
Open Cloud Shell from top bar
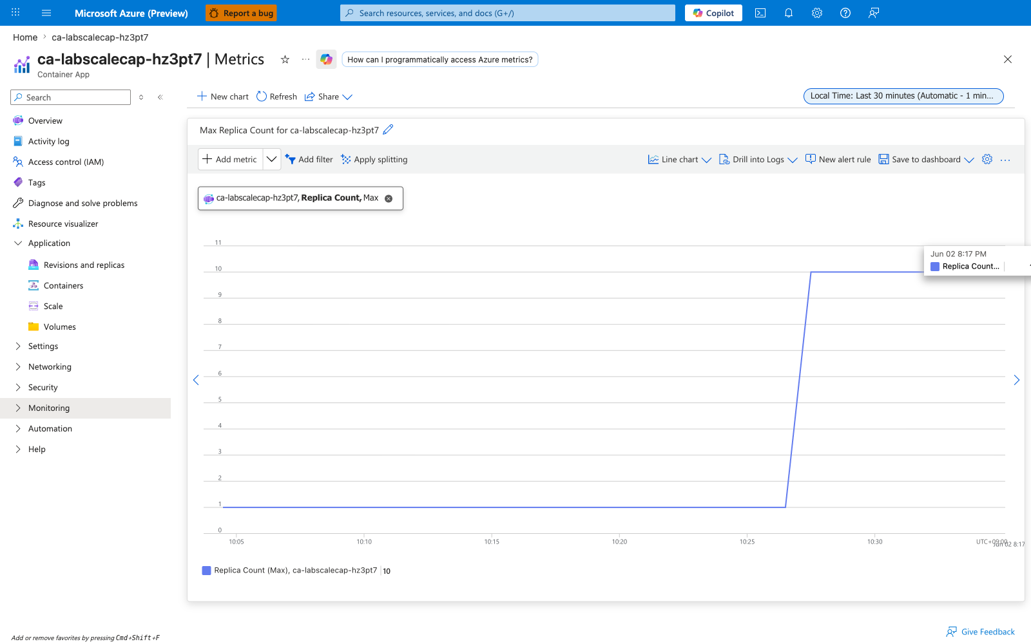click(760, 13)
